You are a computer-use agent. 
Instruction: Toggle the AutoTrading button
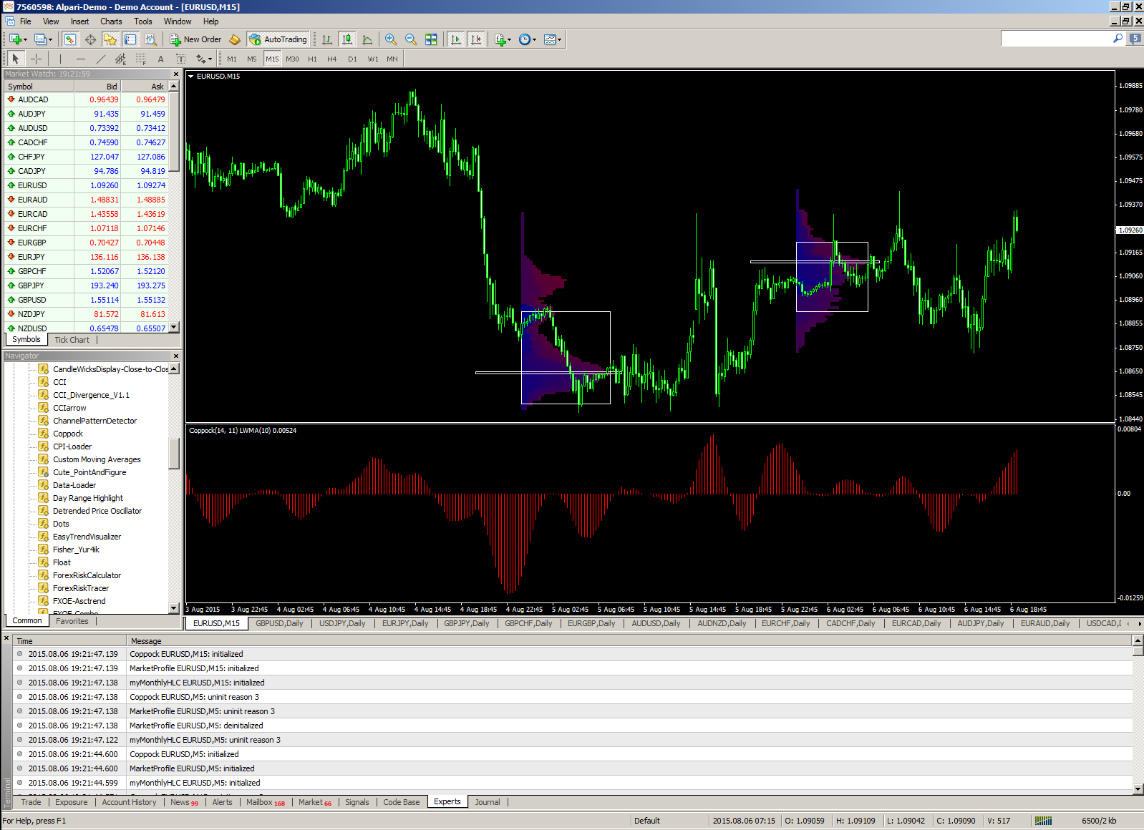(x=278, y=39)
